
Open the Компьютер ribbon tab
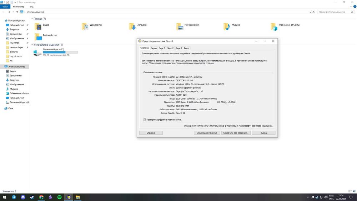click(x=19, y=6)
